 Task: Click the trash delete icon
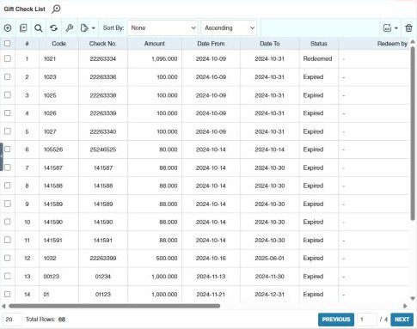coord(408,28)
